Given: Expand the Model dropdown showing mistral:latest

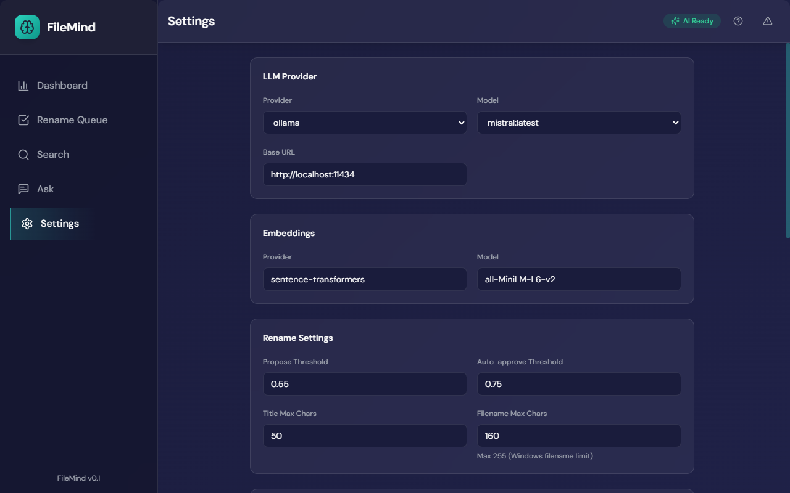Looking at the screenshot, I should [x=579, y=123].
